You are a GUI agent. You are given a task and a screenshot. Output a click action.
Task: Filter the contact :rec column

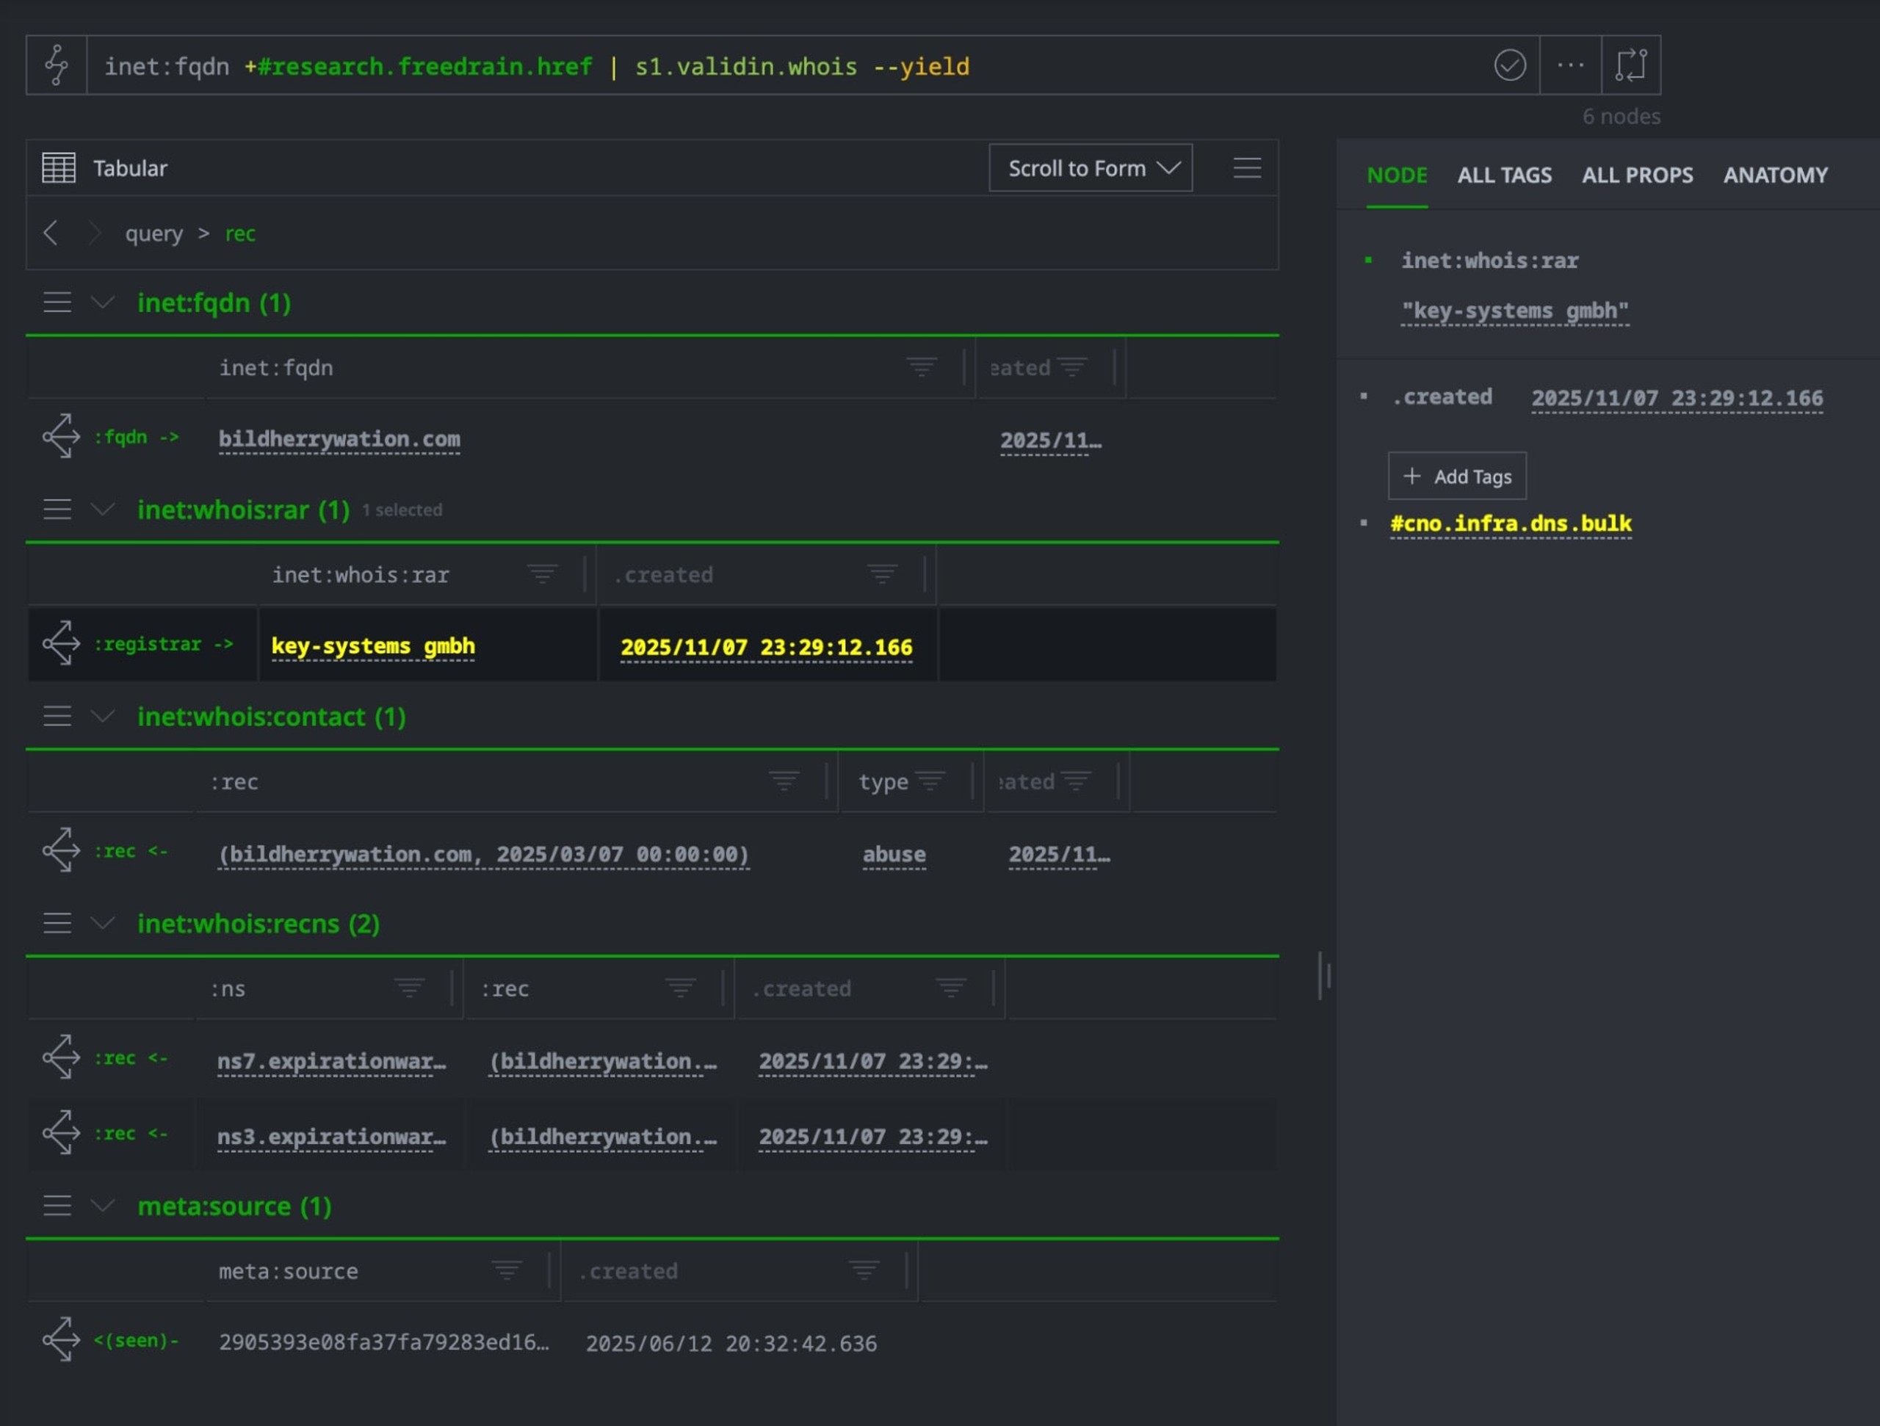coord(784,781)
